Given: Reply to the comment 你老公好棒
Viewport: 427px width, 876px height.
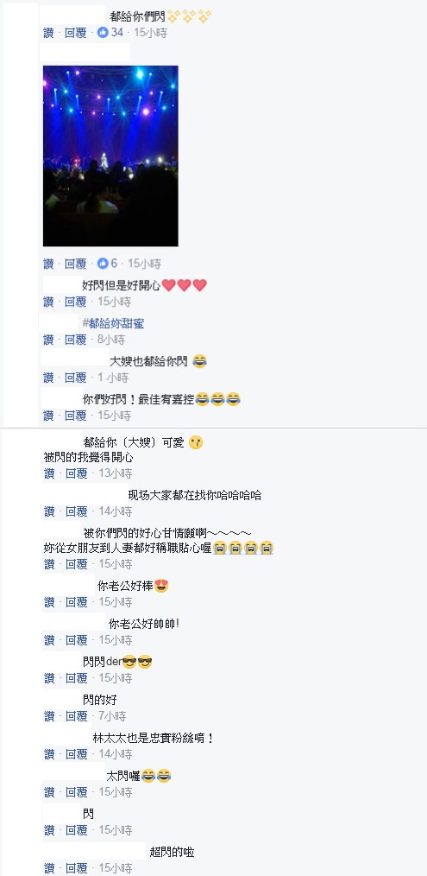Looking at the screenshot, I should pos(76,602).
